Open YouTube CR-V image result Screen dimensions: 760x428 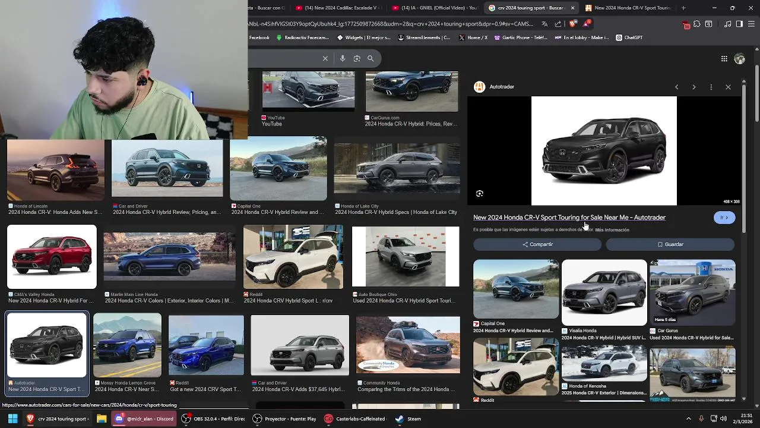[x=308, y=90]
